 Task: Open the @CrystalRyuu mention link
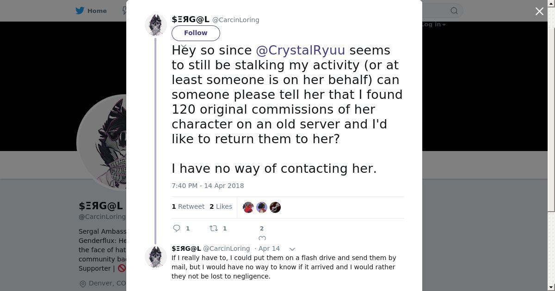coord(300,50)
